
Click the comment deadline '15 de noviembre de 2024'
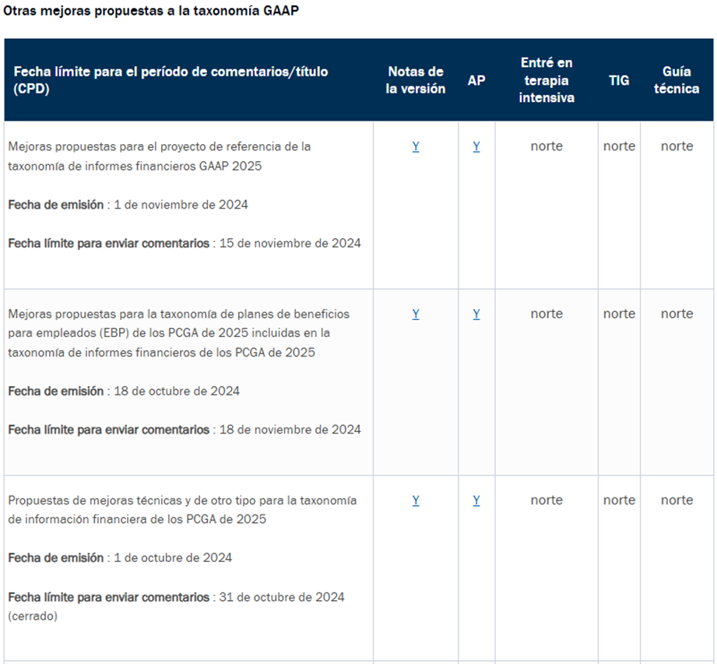click(x=290, y=243)
